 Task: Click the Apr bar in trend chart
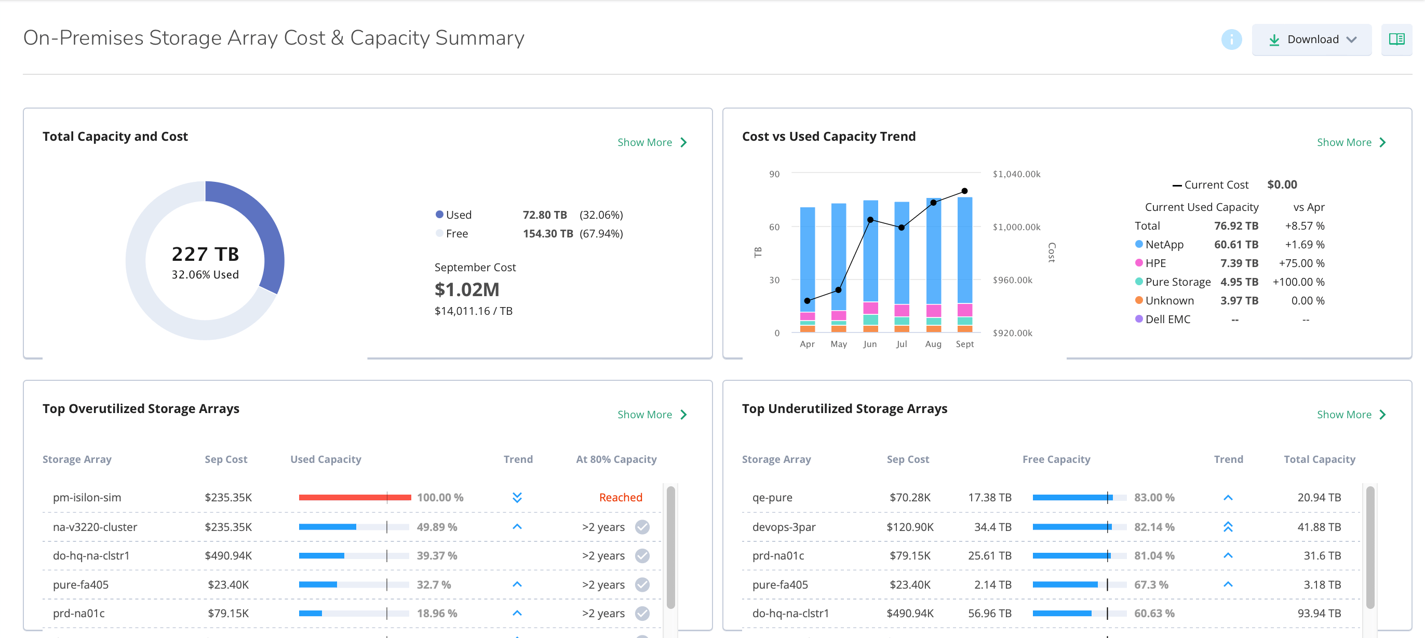point(807,270)
